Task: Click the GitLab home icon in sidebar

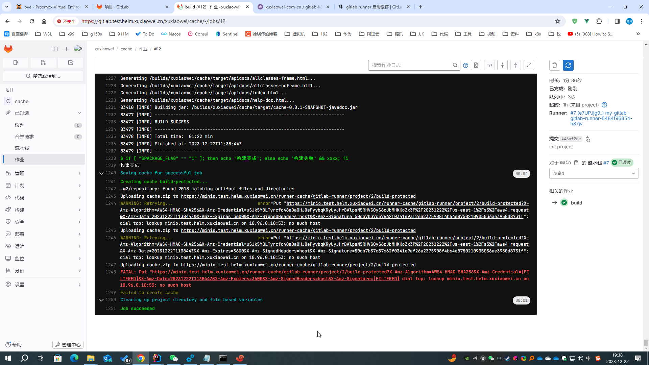Action: point(8,49)
